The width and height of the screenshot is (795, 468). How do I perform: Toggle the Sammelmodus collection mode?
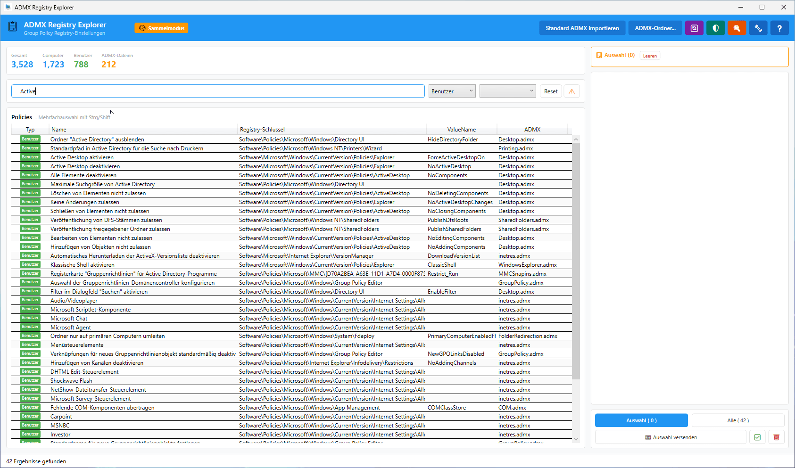click(x=161, y=28)
